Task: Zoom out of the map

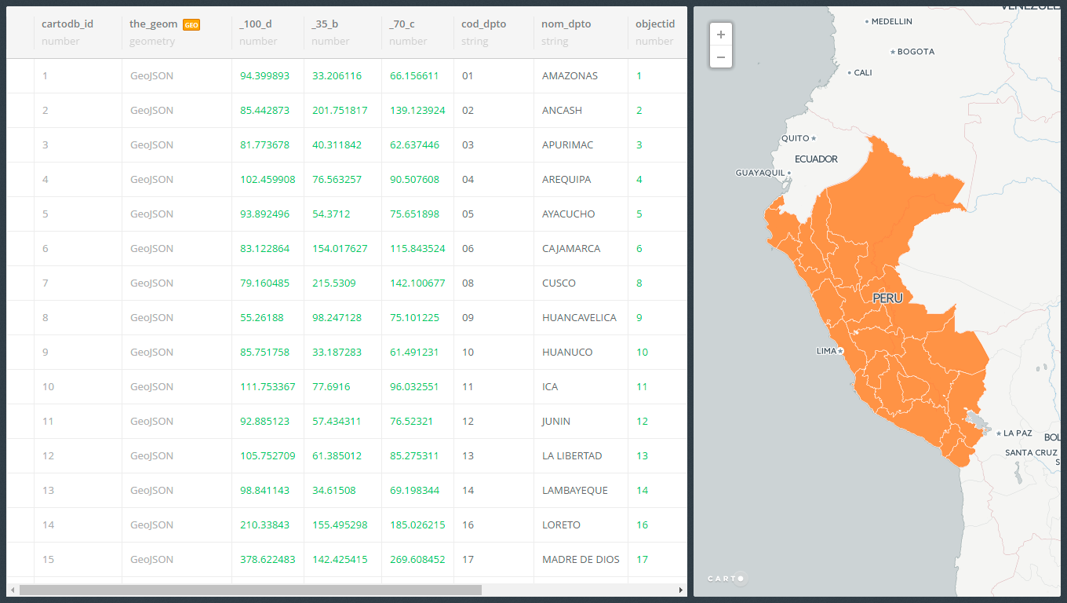Action: click(720, 57)
